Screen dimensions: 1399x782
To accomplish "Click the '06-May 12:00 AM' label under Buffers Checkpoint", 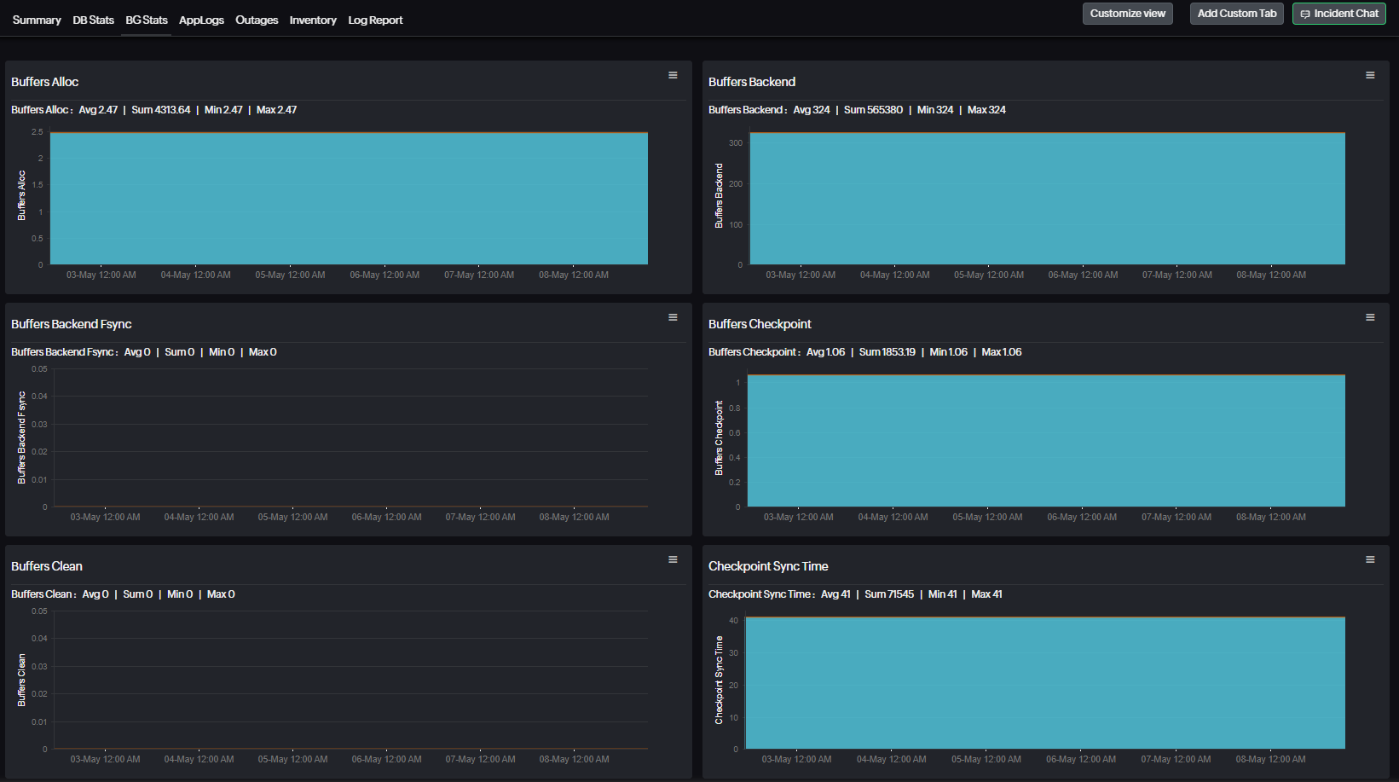I will pos(1082,517).
